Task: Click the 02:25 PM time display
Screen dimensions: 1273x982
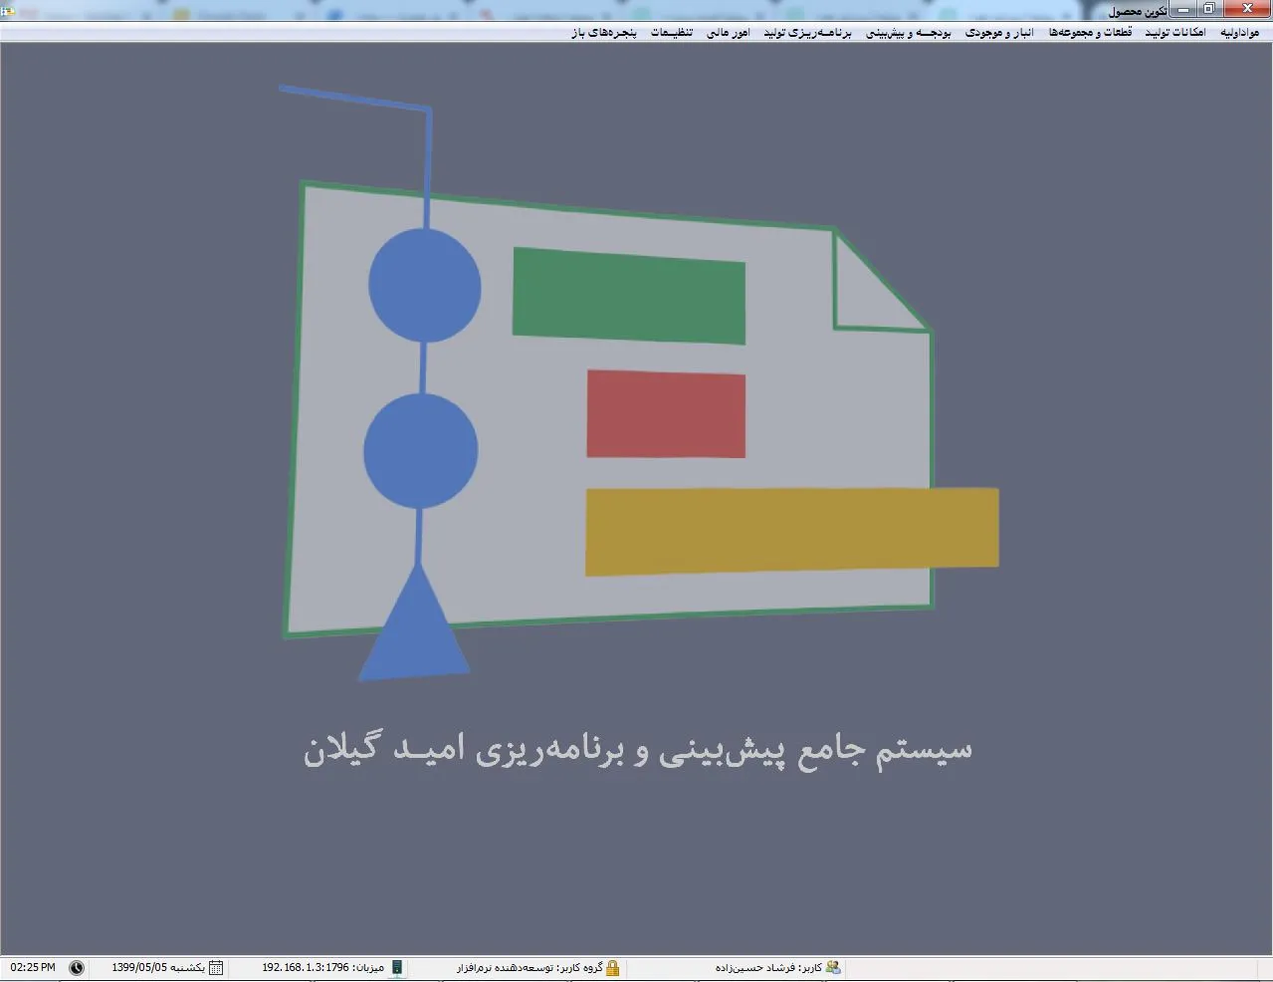Action: pos(33,967)
